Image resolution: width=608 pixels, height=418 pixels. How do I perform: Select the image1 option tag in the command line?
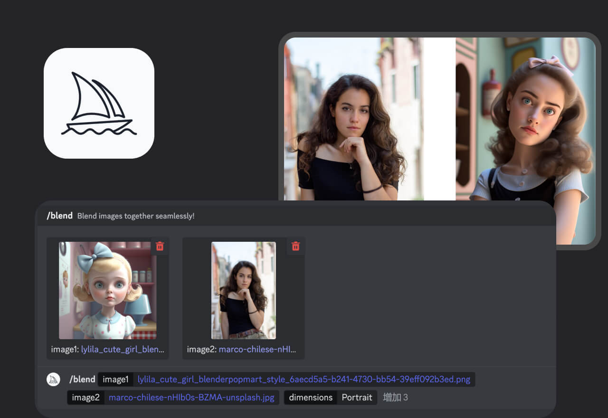coord(115,379)
